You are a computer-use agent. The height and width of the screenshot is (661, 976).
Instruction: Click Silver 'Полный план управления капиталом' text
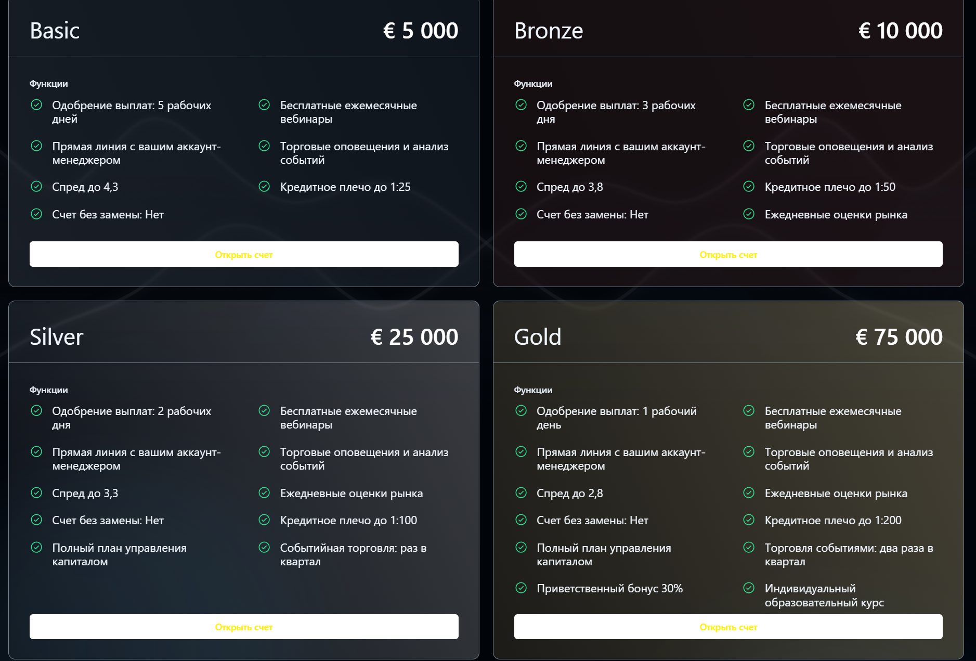pos(119,554)
